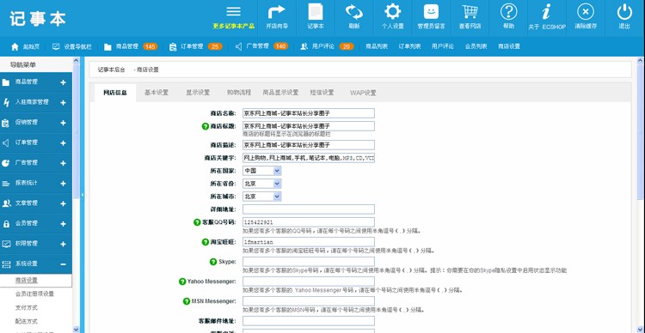Click 商店设置 link in top nav bar
645x333 pixels.
click(x=509, y=46)
